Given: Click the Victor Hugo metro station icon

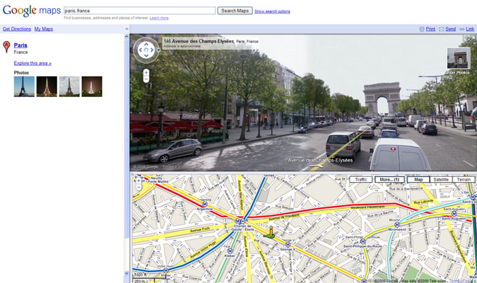Looking at the screenshot, I should (x=166, y=270).
